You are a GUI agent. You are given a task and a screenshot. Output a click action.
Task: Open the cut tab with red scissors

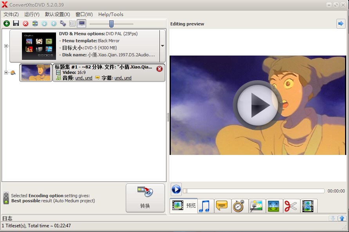coord(291,206)
